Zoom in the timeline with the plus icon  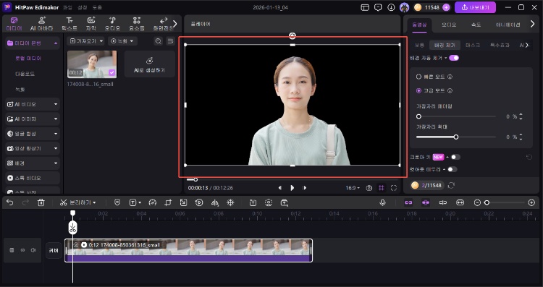pos(531,202)
